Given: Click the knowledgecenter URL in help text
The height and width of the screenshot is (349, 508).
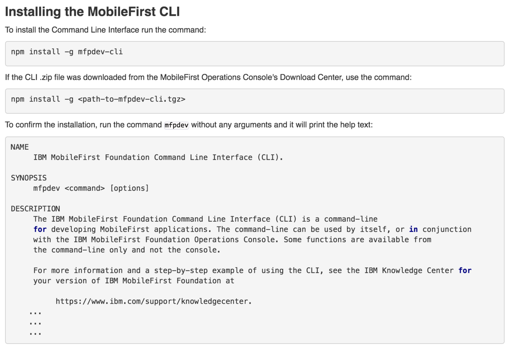Looking at the screenshot, I should coord(154,301).
